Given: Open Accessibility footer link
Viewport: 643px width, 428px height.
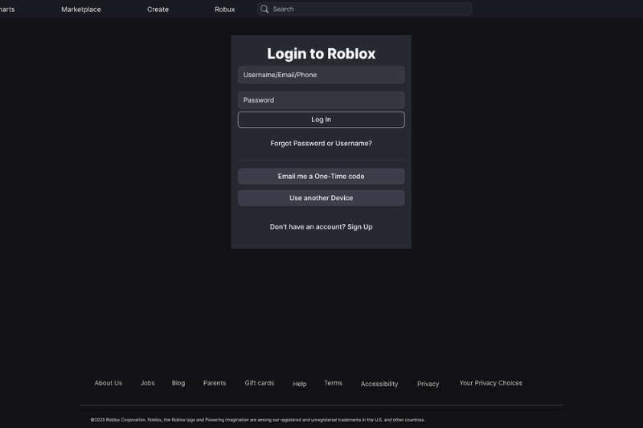Looking at the screenshot, I should 379,384.
